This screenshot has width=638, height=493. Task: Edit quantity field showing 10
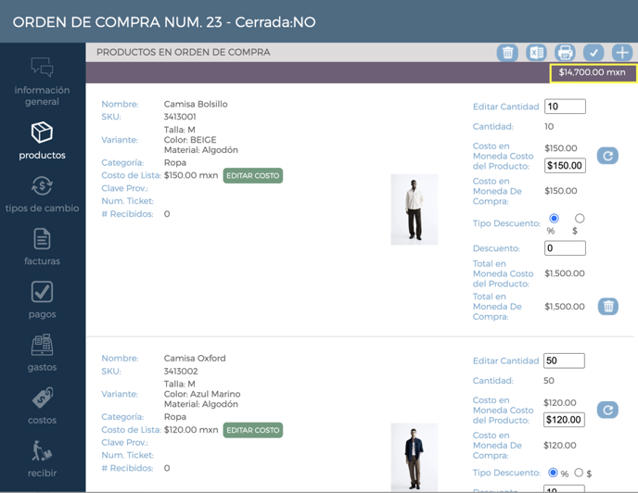pyautogui.click(x=565, y=107)
